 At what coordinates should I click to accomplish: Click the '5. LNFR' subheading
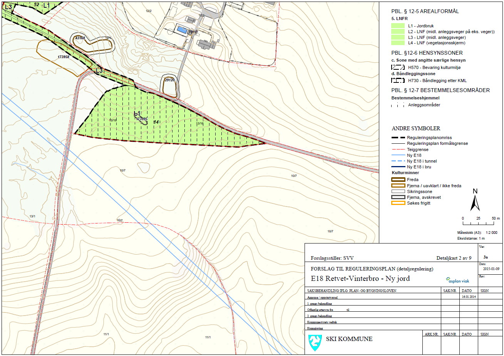click(x=400, y=18)
